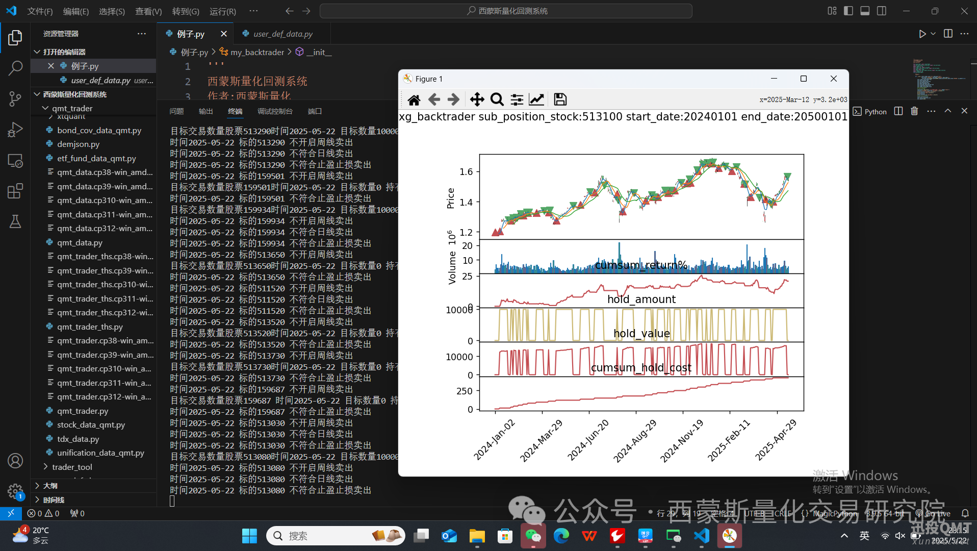Screen dimensions: 977x551
Task: Open the Extensions view
Action: 15,191
